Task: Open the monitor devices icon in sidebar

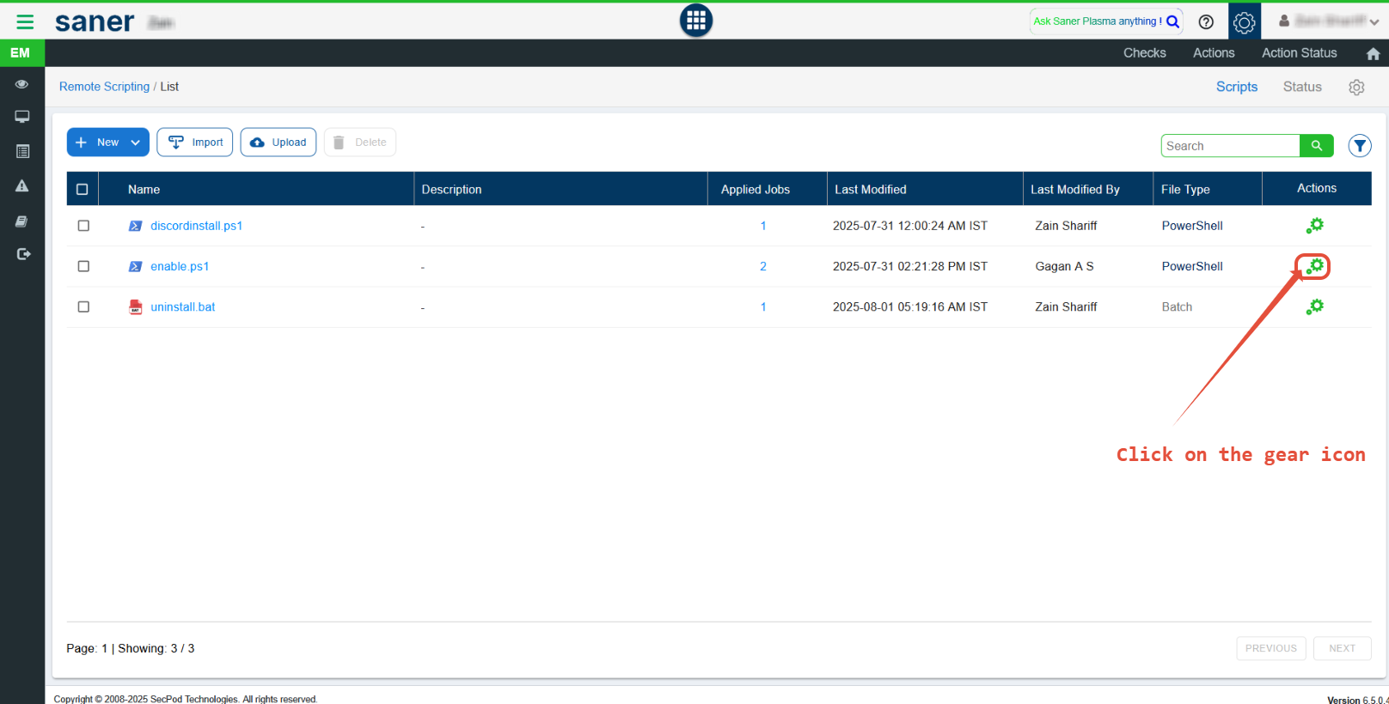Action: coord(22,117)
